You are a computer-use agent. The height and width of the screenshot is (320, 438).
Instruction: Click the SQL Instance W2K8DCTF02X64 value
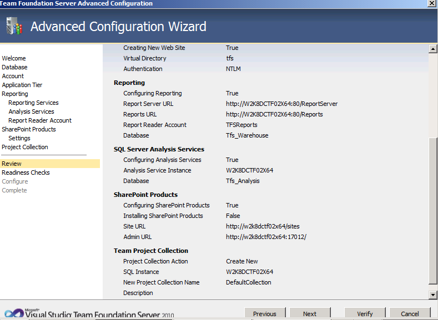249,272
